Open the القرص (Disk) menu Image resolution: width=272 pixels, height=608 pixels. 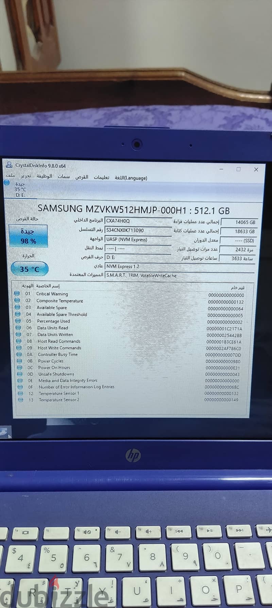(x=82, y=177)
